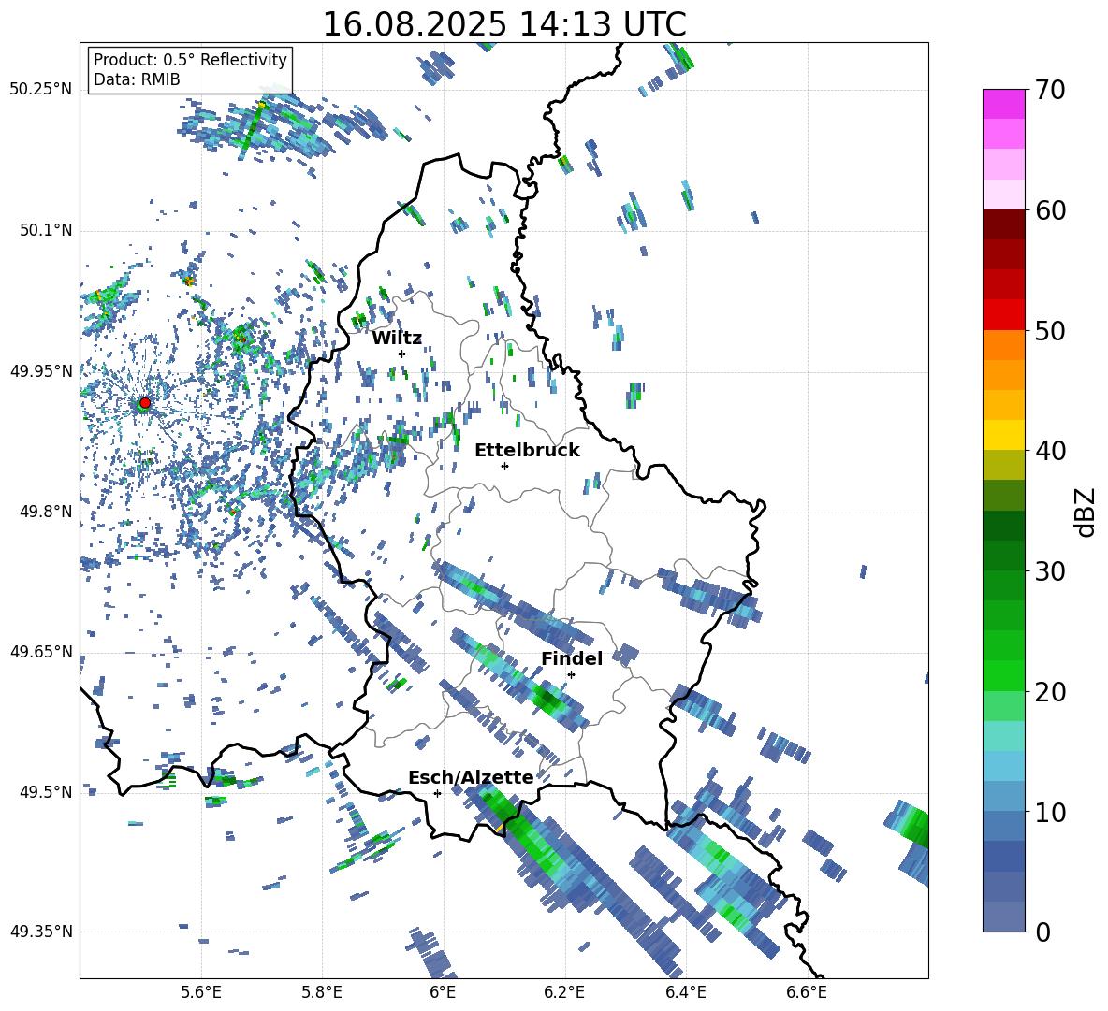Click the Findel city label
This screenshot has height=1011, width=1108.
pos(572,658)
